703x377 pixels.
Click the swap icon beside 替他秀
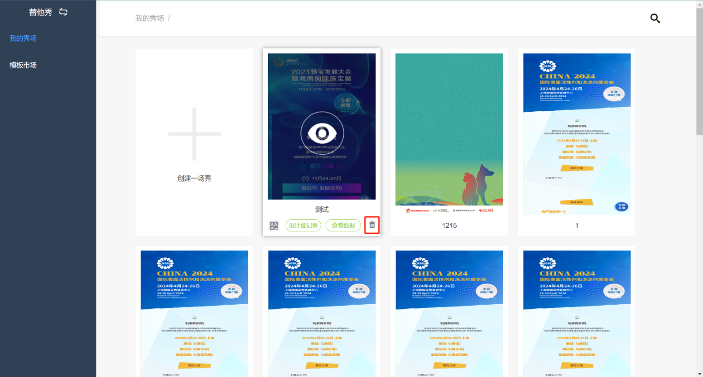tap(63, 12)
